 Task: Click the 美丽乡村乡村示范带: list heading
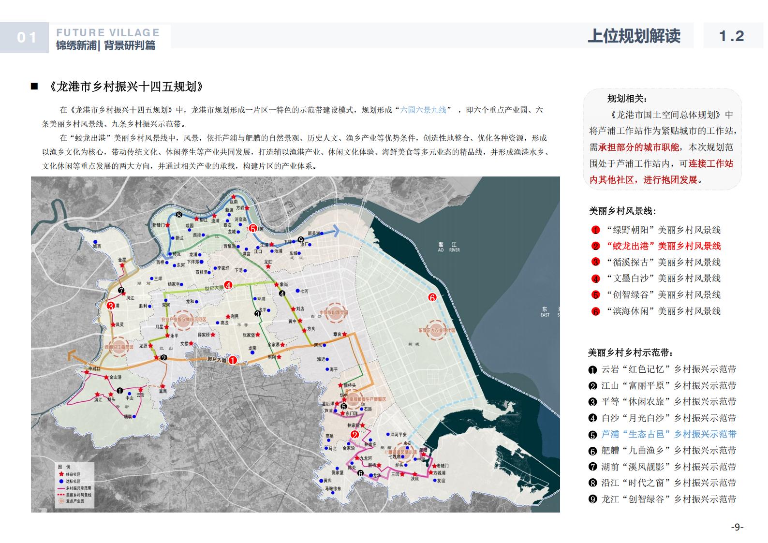tap(631, 353)
